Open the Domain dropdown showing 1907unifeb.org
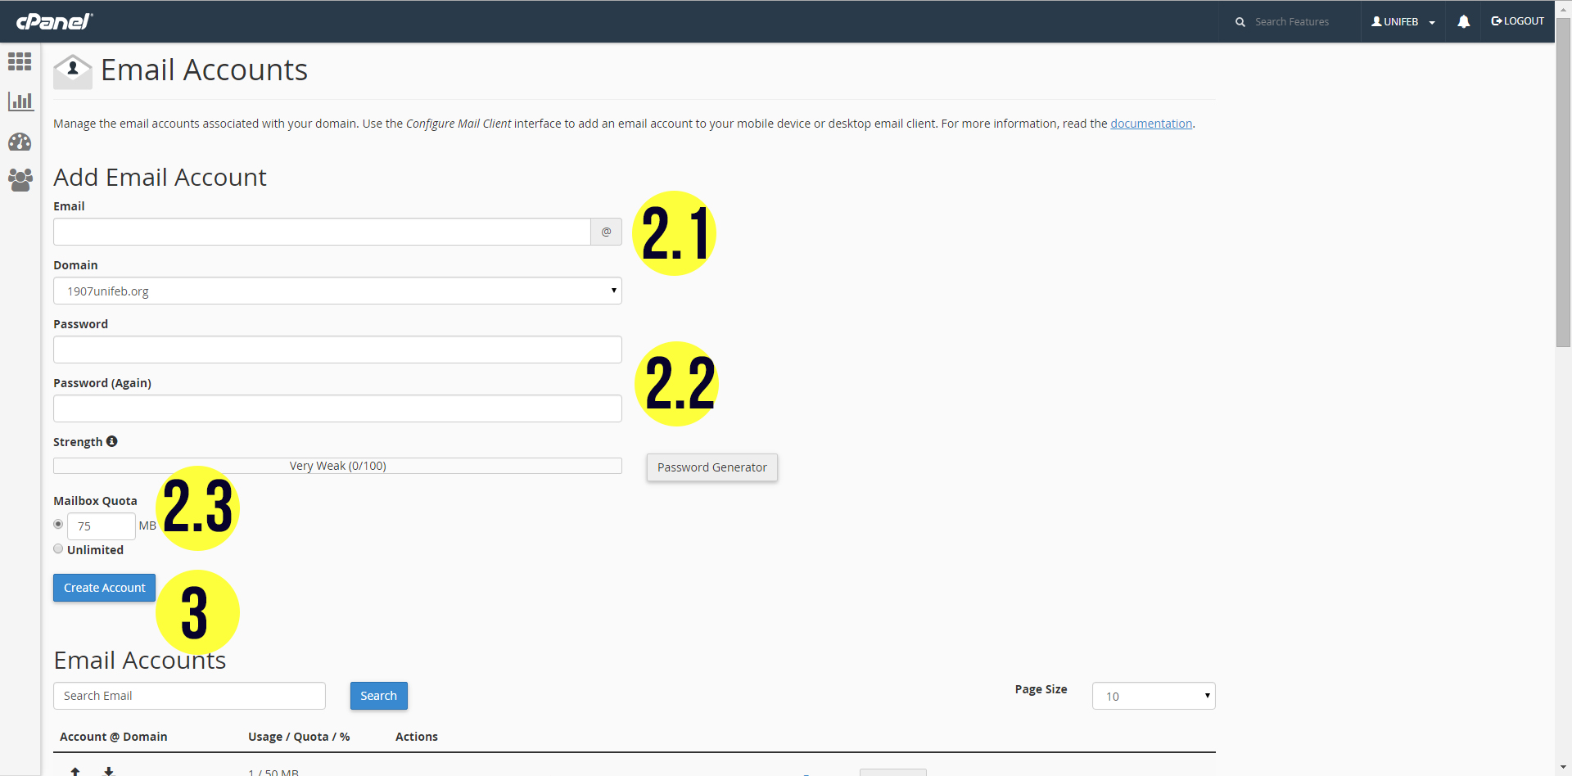 click(x=337, y=291)
